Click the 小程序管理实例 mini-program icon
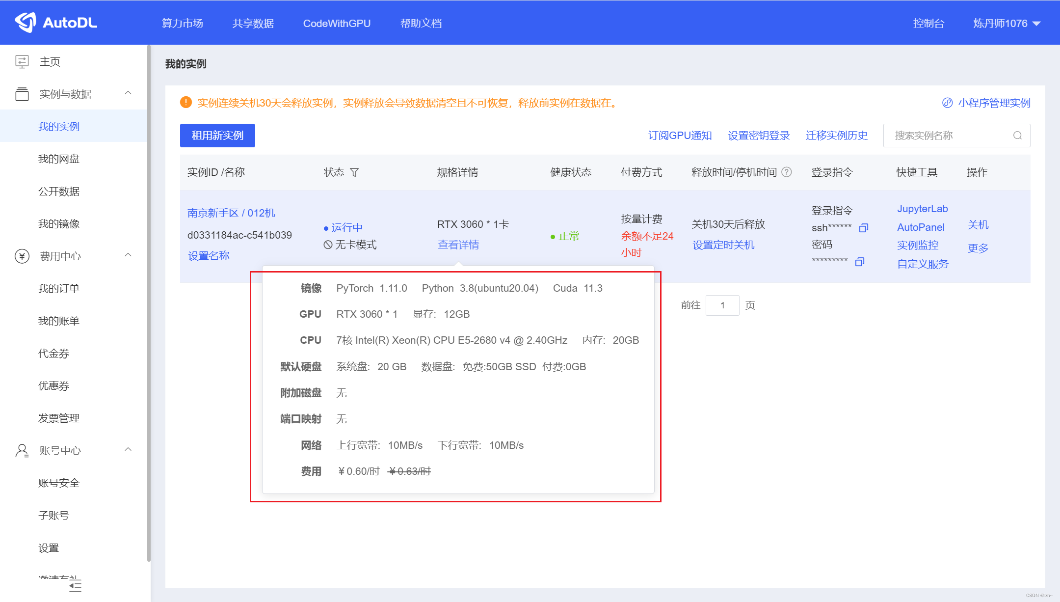 tap(947, 103)
